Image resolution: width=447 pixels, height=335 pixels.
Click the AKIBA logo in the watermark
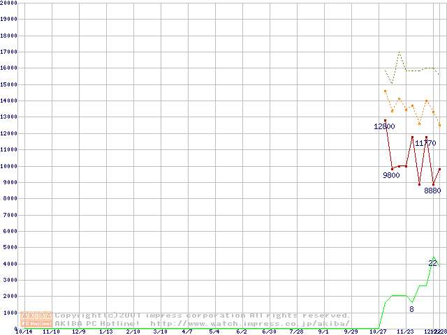(37, 315)
